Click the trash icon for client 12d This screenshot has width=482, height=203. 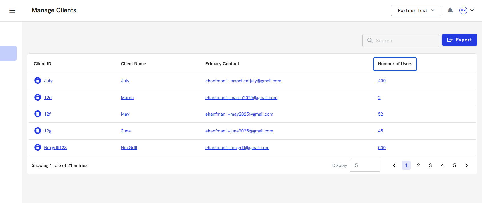point(38,97)
